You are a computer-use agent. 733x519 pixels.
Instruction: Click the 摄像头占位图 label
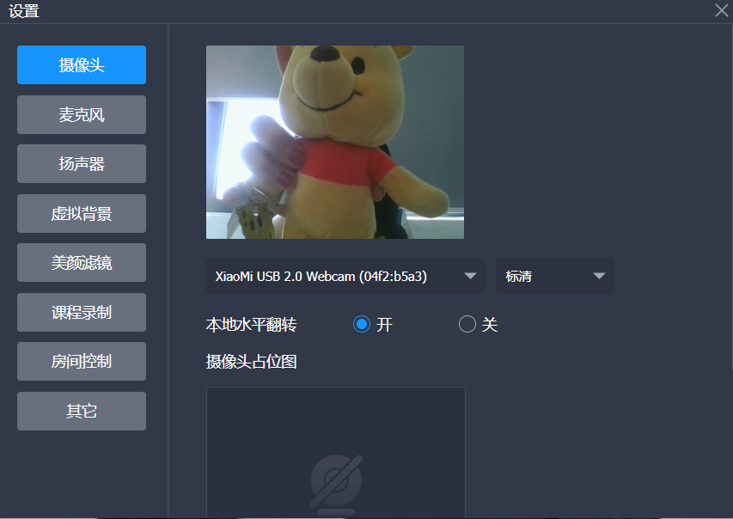[x=252, y=362]
